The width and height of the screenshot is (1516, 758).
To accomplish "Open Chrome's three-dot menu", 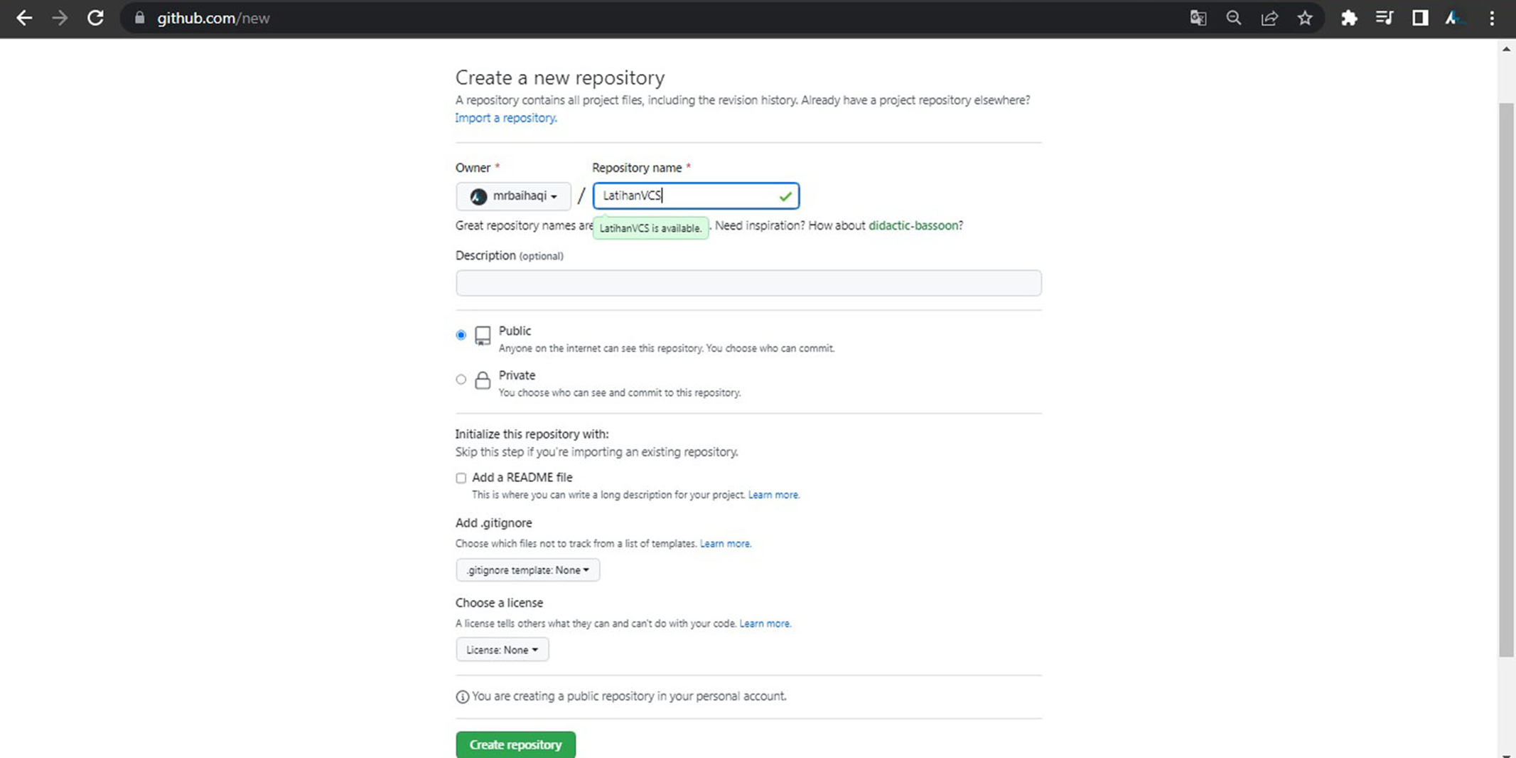I will point(1493,18).
